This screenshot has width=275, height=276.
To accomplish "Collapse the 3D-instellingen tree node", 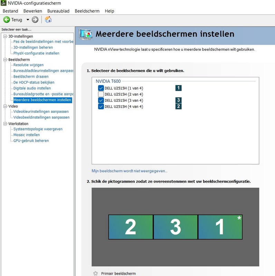I will click(x=5, y=36).
